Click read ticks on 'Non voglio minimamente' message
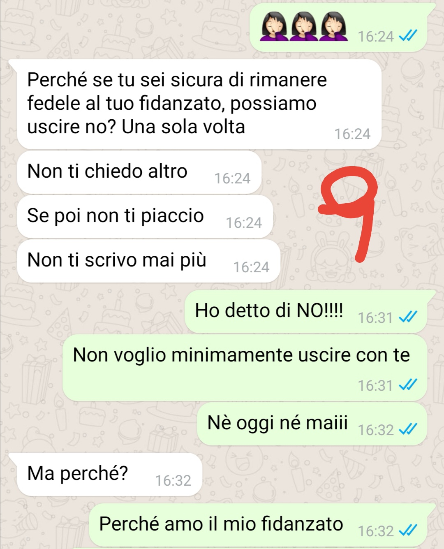This screenshot has height=549, width=444. pos(408,385)
